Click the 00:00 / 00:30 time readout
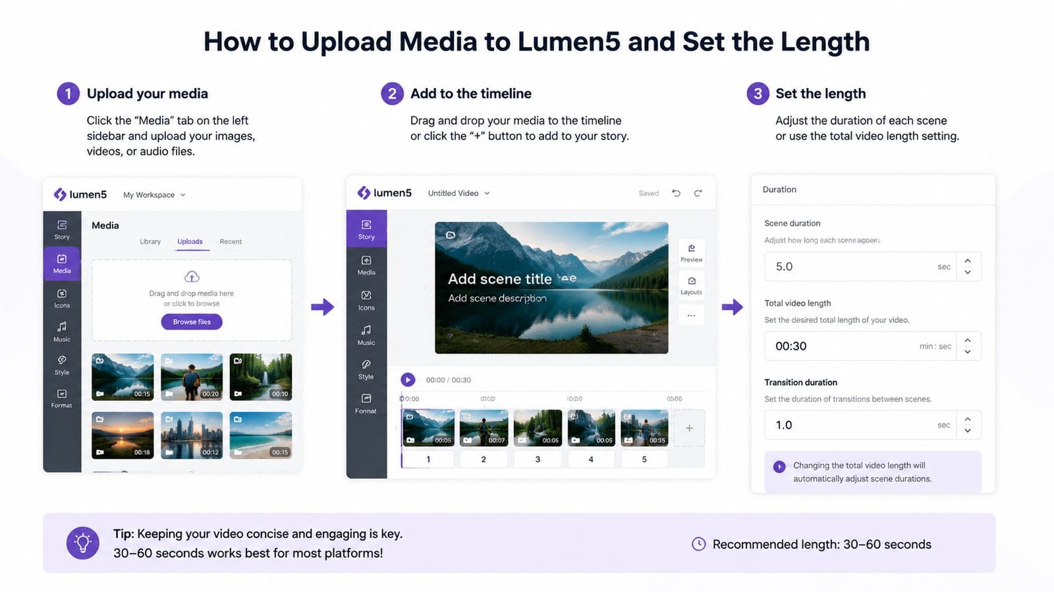Image resolution: width=1054 pixels, height=592 pixels. coord(449,380)
